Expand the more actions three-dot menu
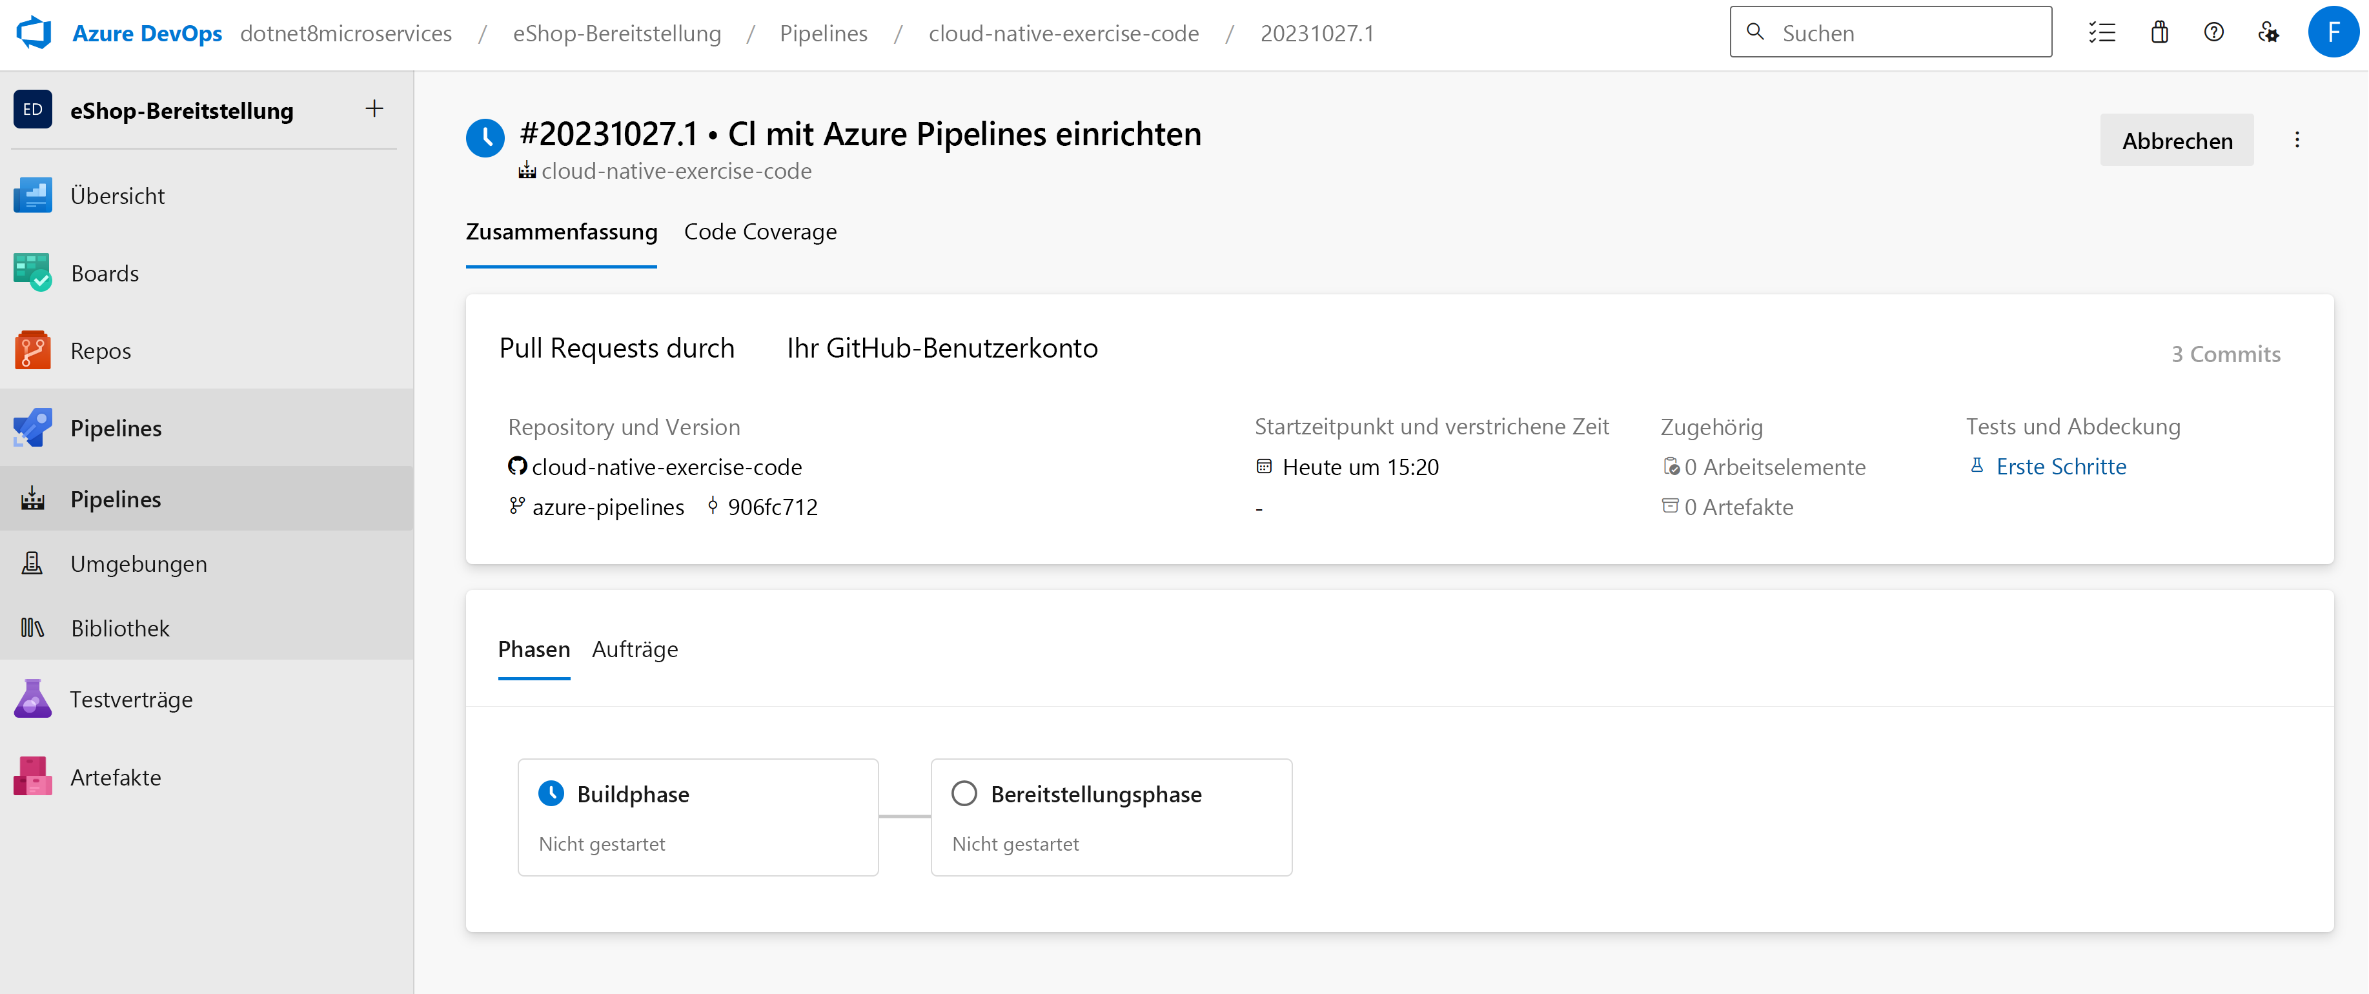The height and width of the screenshot is (994, 2369). click(2296, 140)
